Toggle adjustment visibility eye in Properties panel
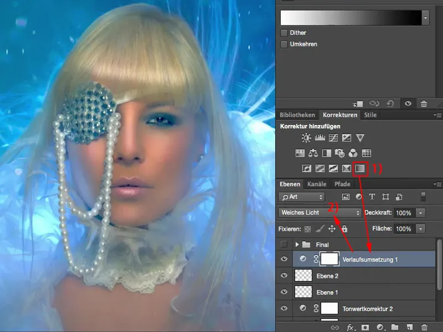 tap(408, 103)
